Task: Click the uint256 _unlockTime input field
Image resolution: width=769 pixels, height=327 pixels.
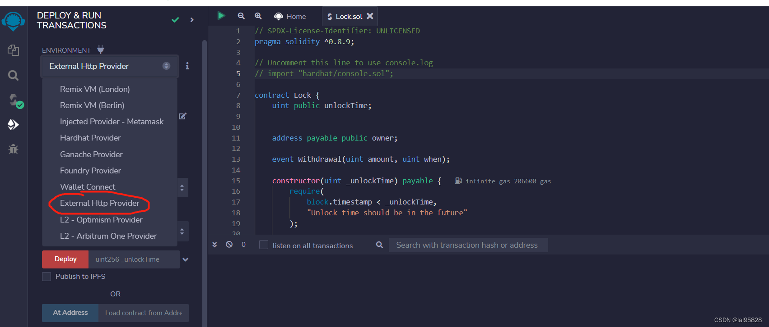Action: click(134, 259)
